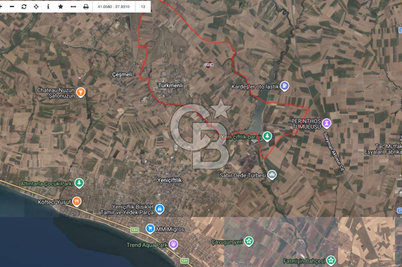Zoom out using the minus icon
402x267 pixels.
(x=12, y=7)
